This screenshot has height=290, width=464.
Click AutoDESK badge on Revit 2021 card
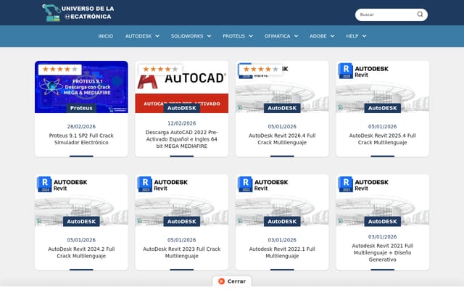tap(382, 221)
